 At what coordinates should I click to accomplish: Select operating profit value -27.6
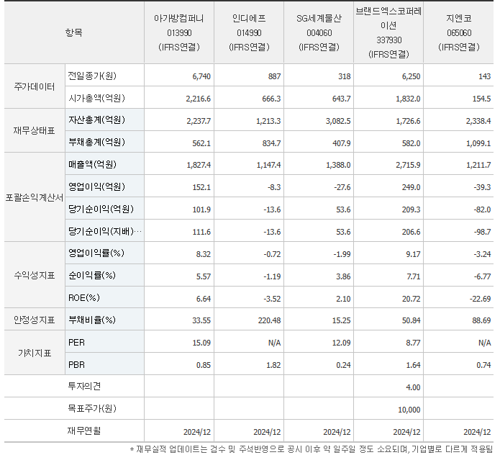(x=342, y=187)
